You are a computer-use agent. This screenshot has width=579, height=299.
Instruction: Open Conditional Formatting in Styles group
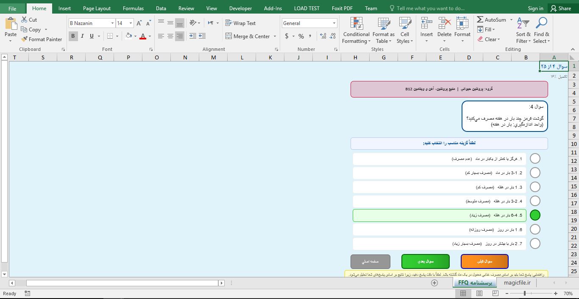356,31
